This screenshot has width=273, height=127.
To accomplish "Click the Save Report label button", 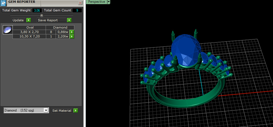I will tap(52, 20).
